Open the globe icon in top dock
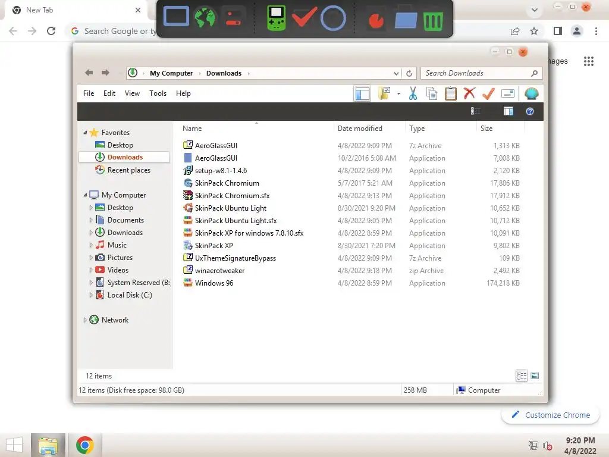The image size is (609, 457). [205, 17]
